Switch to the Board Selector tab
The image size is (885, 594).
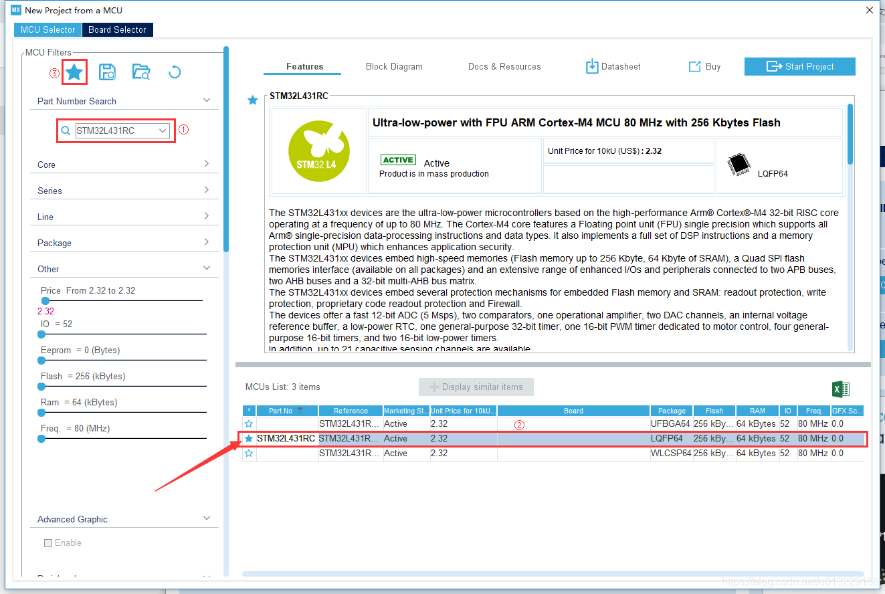click(117, 29)
